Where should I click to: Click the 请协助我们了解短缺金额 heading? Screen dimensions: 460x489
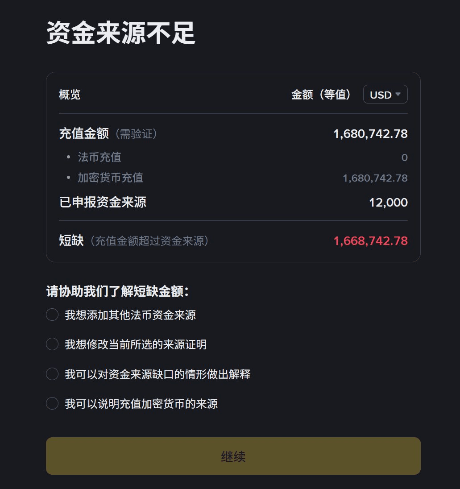pos(117,291)
